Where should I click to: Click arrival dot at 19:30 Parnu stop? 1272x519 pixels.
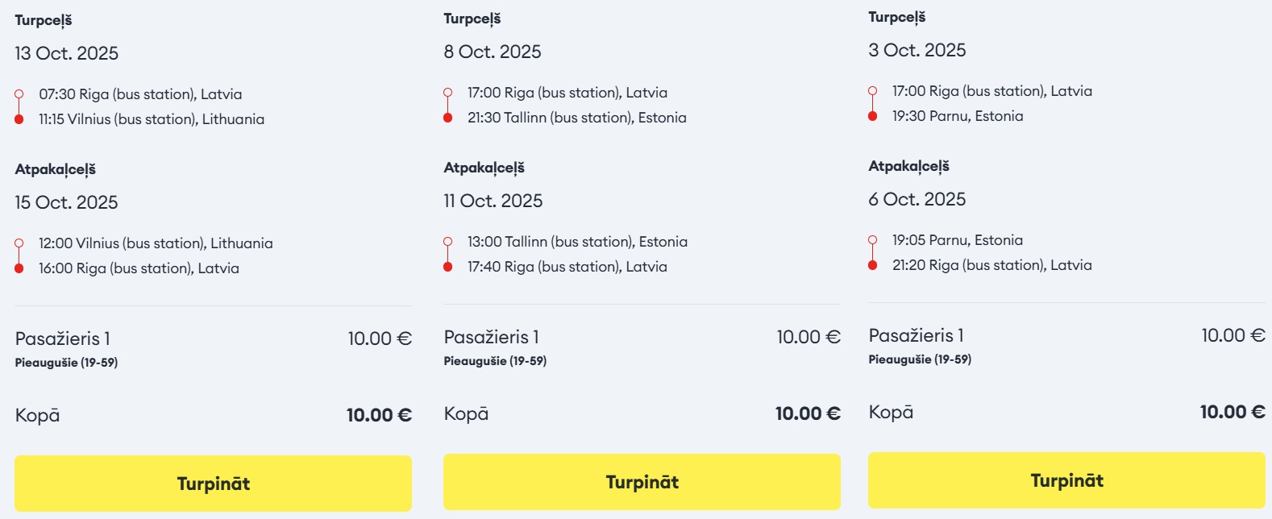(x=872, y=116)
